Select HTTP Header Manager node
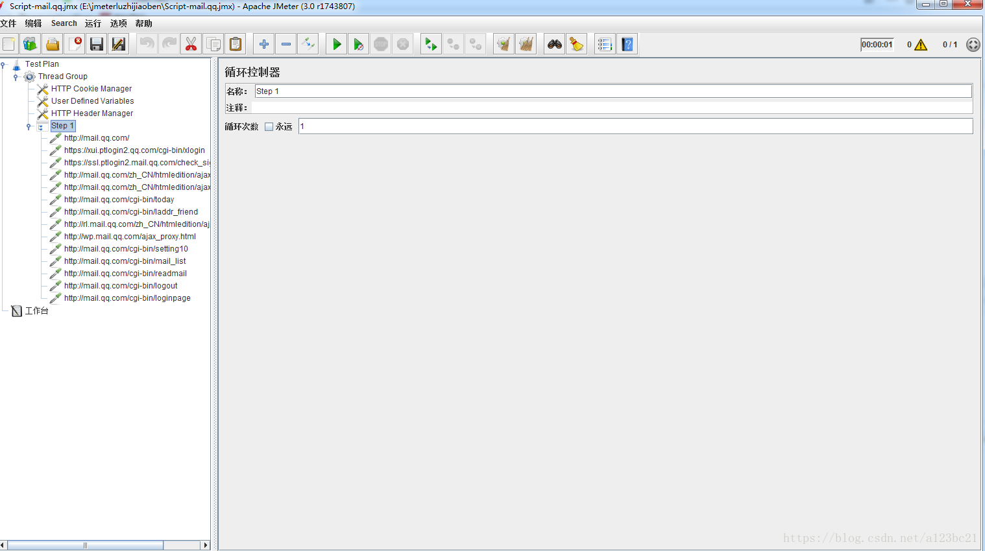This screenshot has width=985, height=551. tap(92, 113)
